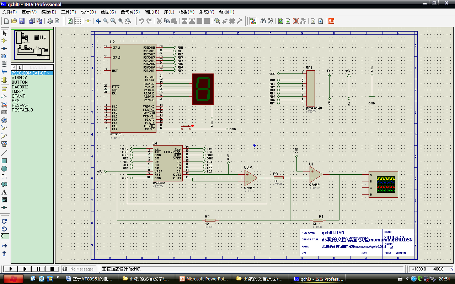Select LM324 in device list
This screenshot has height=284, width=455.
pos(32,91)
